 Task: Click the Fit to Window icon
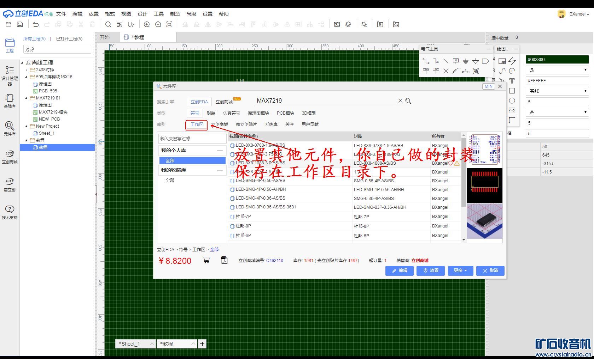coord(169,24)
